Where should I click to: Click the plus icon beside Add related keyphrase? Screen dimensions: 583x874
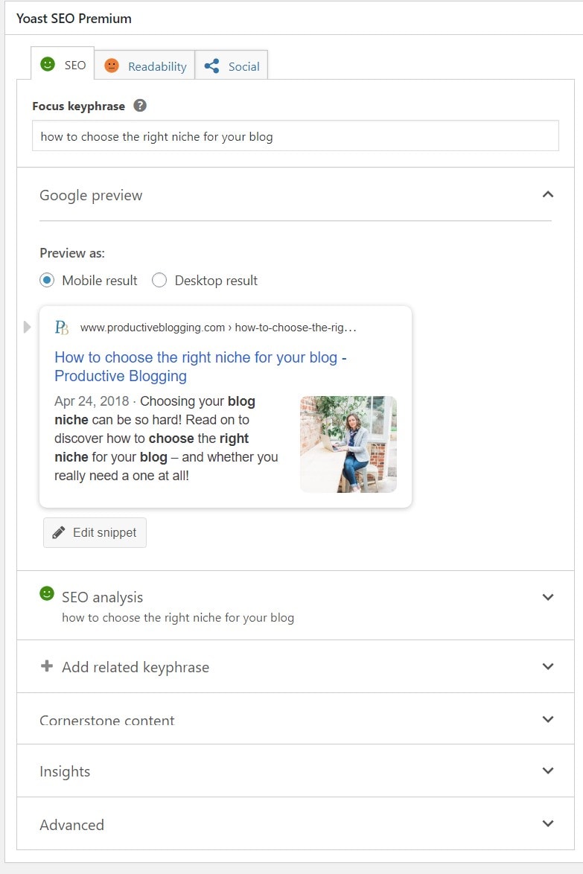[x=47, y=666]
